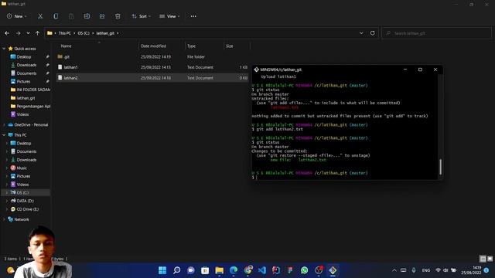Open the Sort dropdown menu
The width and height of the screenshot is (495, 278).
tap(141, 16)
